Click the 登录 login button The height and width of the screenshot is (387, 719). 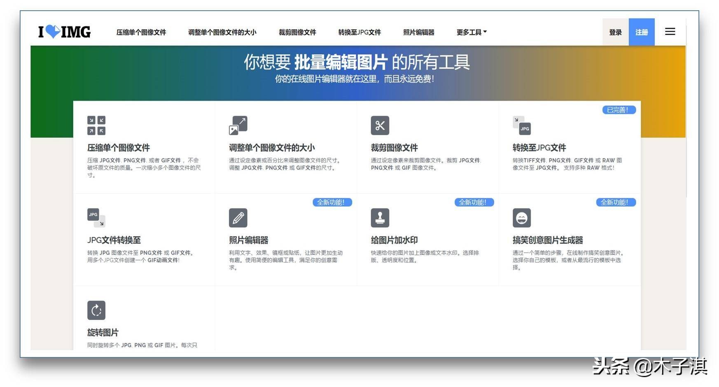pos(615,32)
